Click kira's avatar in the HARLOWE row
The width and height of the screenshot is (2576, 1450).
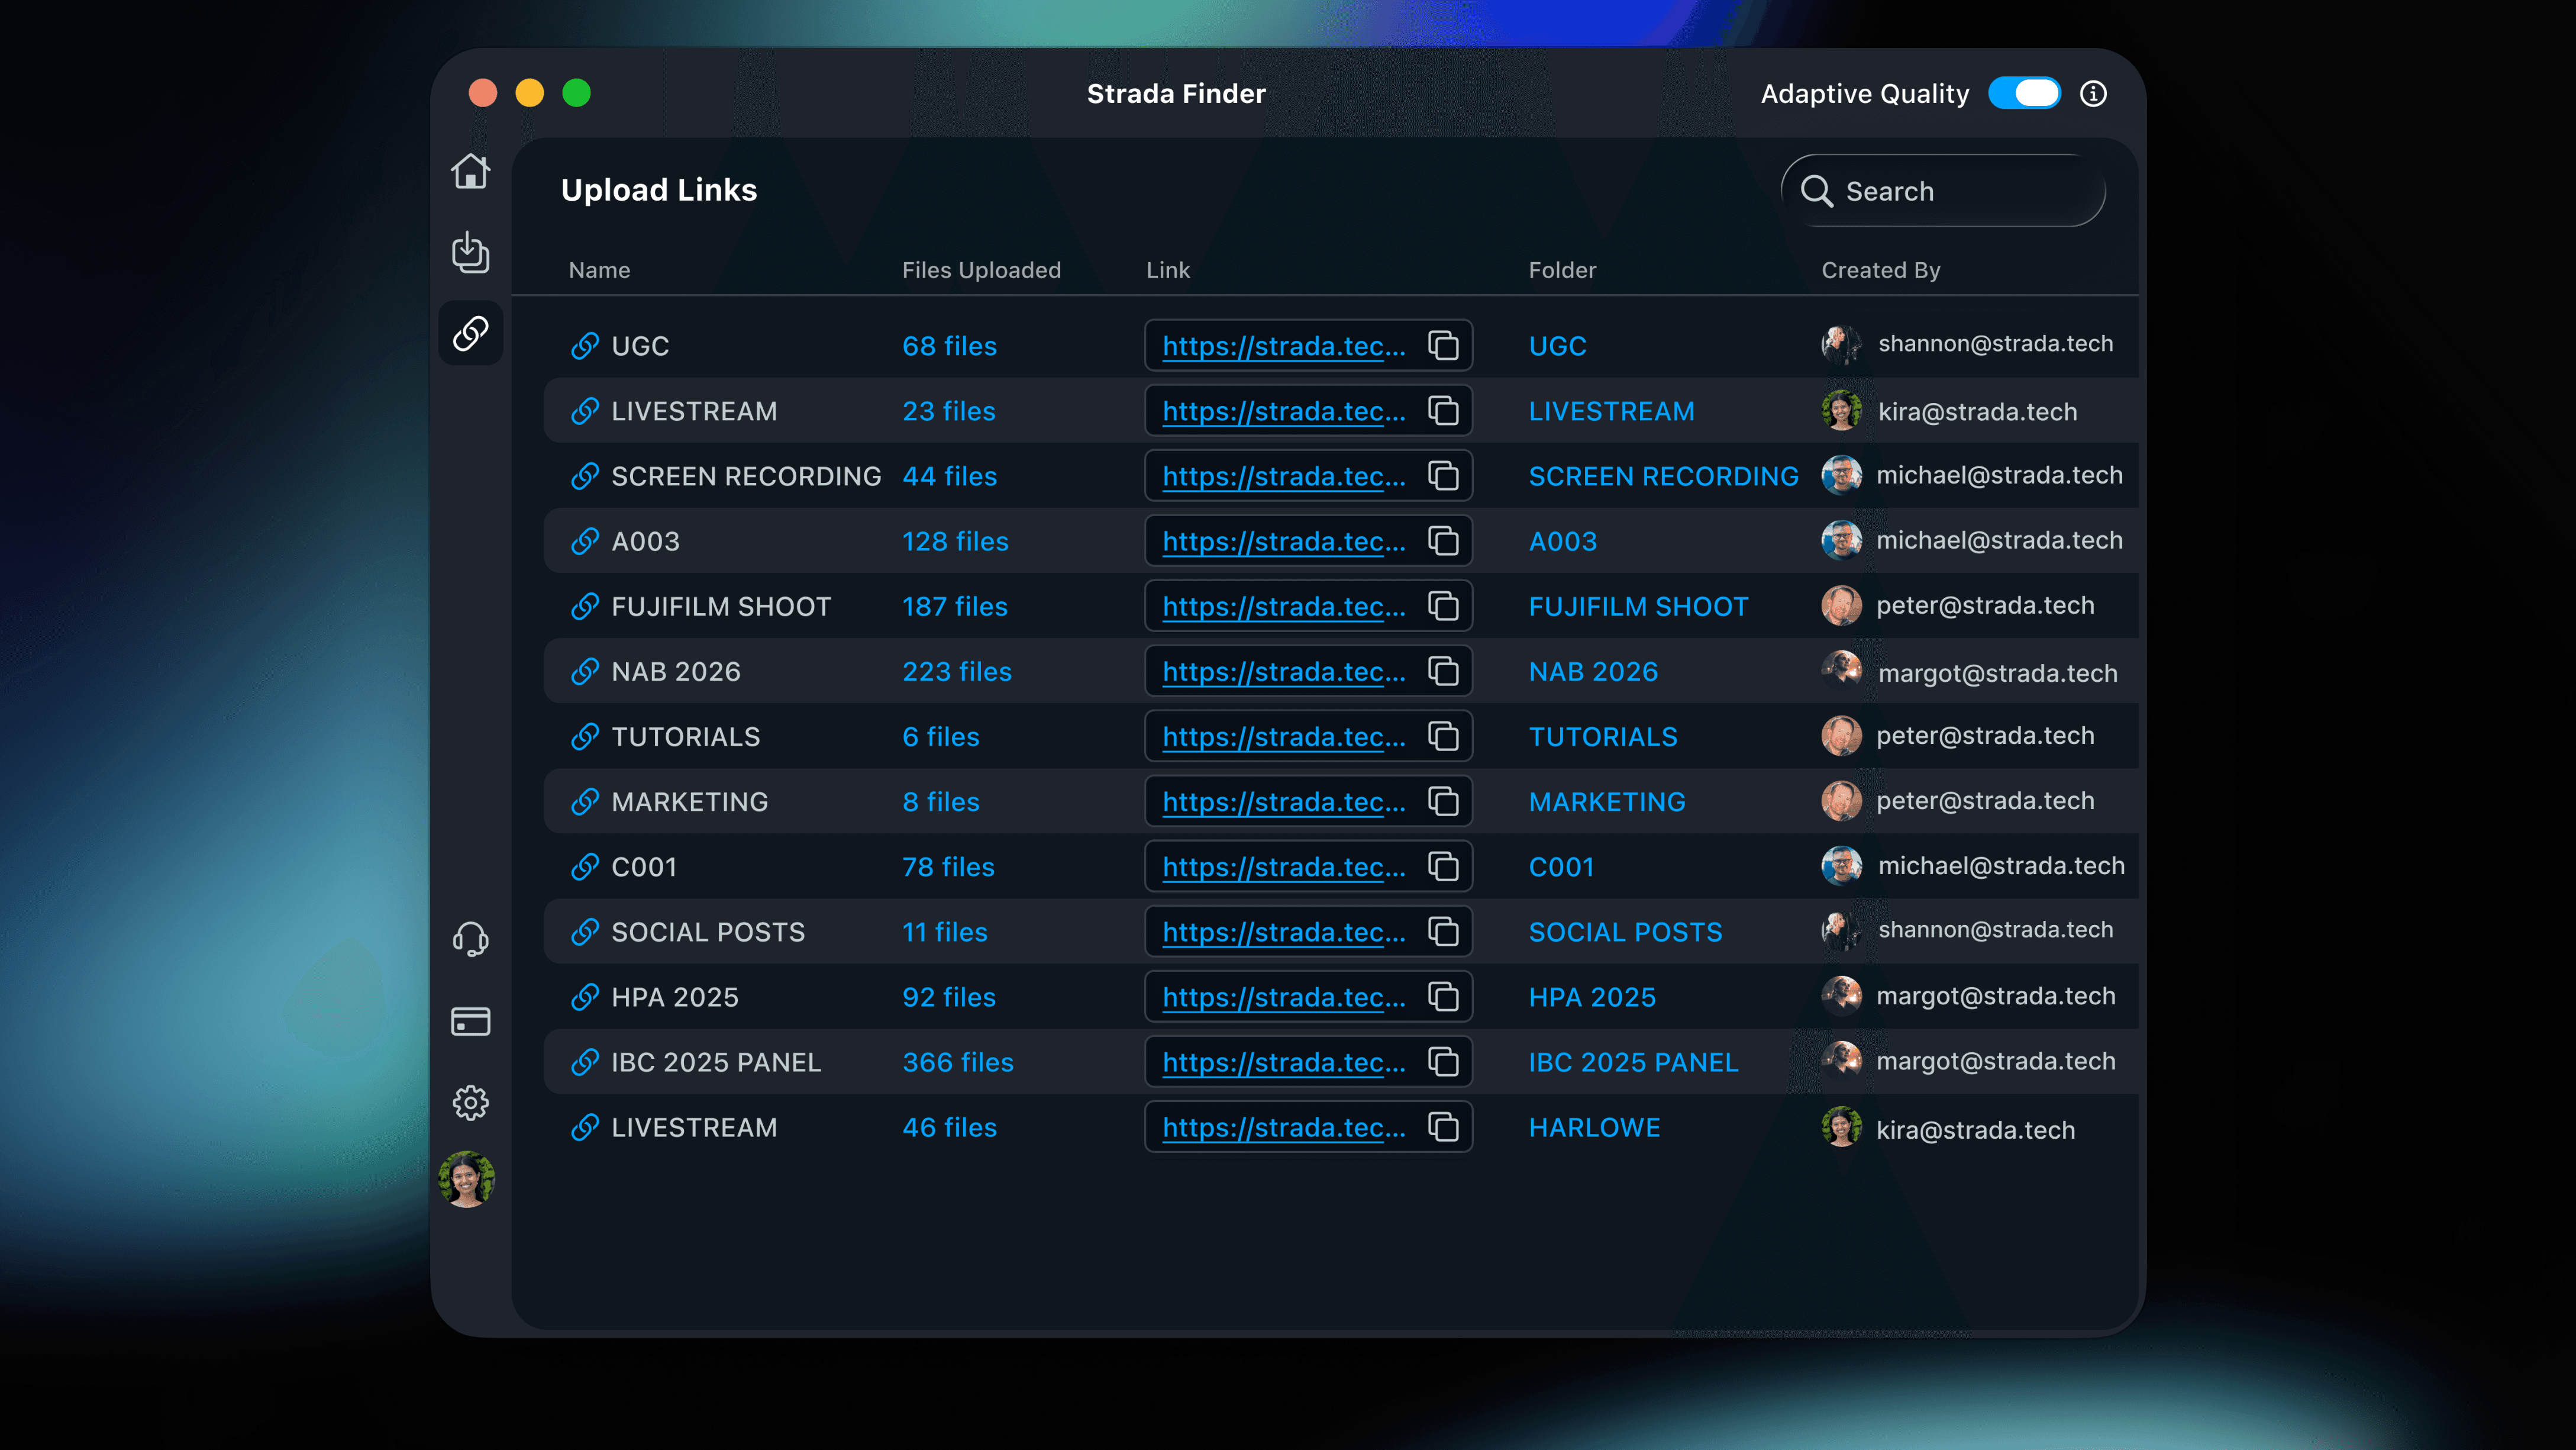coord(1841,1127)
